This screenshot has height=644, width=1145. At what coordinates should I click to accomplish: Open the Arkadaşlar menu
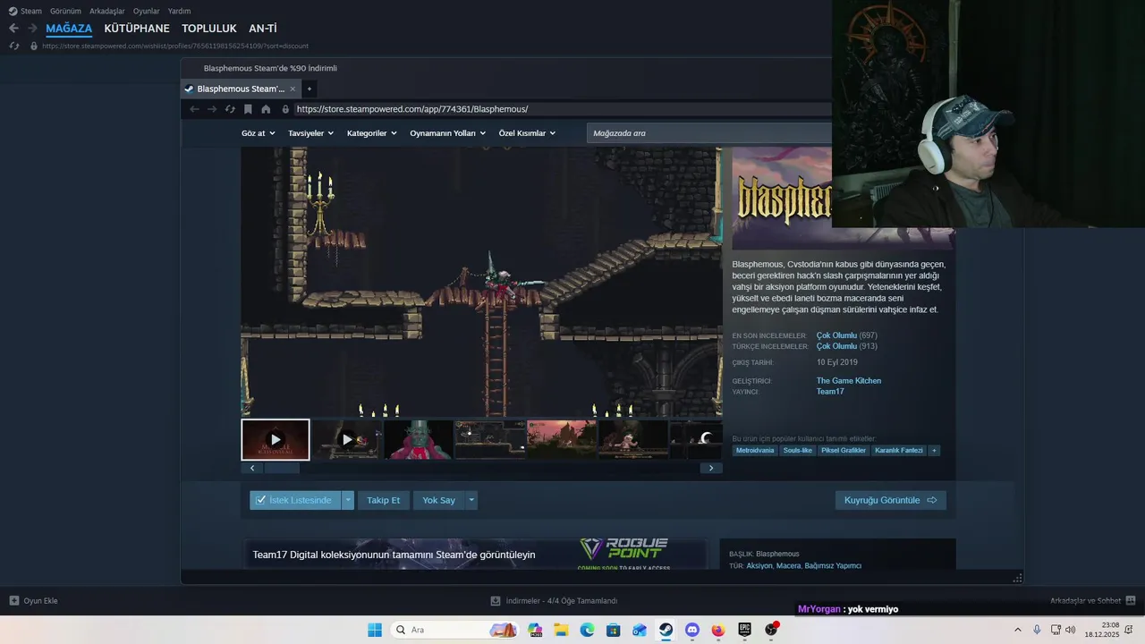(x=107, y=11)
